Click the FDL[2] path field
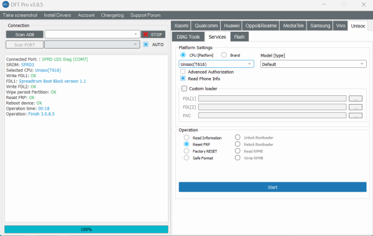373x236 pixels. 272,107
